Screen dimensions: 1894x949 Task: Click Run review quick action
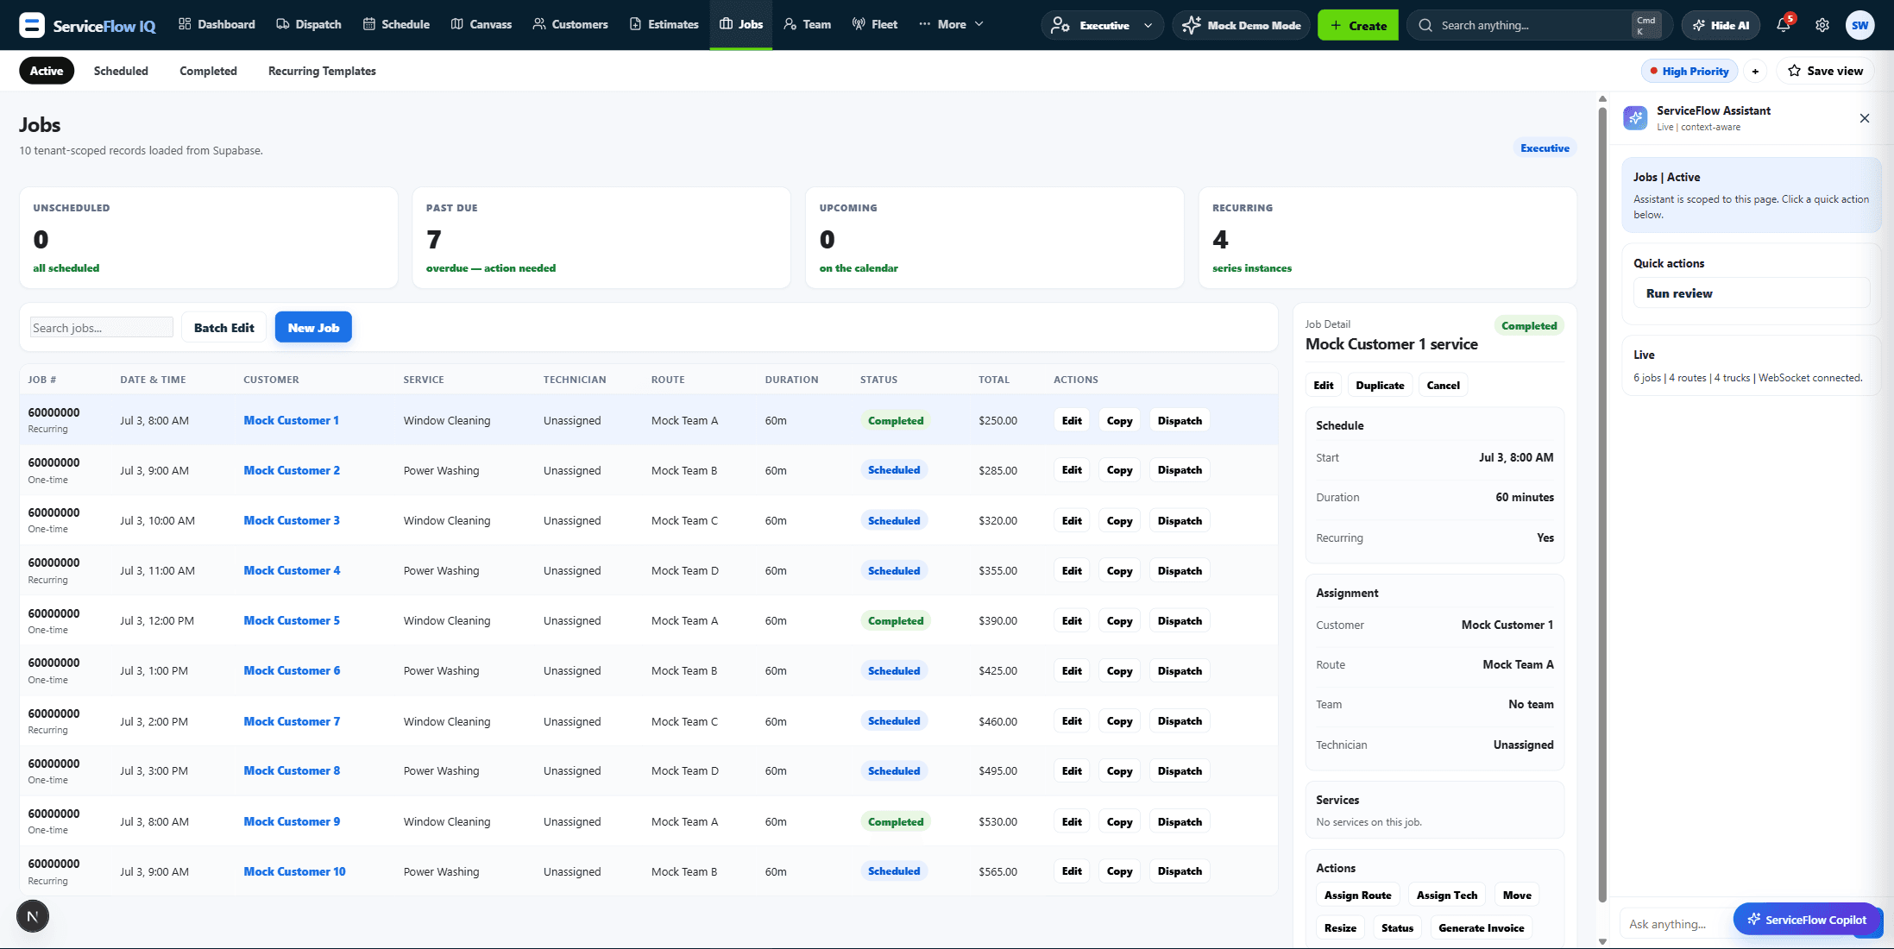(x=1752, y=293)
